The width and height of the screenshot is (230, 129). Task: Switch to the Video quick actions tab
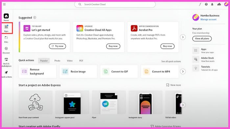(70, 61)
